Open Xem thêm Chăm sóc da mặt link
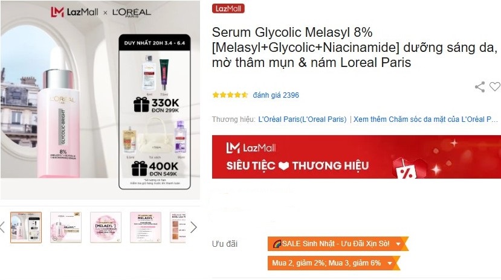Viewport: 501px width, 280px height. [425, 119]
